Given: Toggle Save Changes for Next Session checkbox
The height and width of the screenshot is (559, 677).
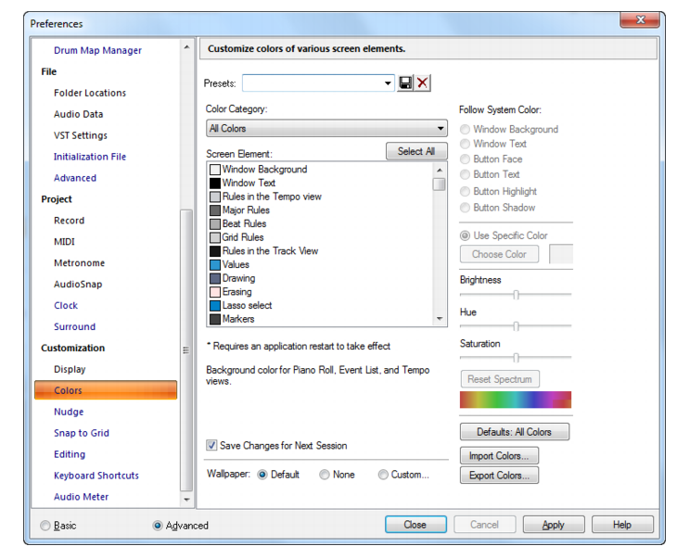Looking at the screenshot, I should point(211,445).
